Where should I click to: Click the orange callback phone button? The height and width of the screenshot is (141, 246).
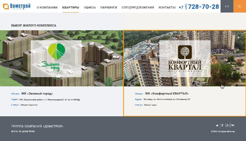tap(240, 6)
